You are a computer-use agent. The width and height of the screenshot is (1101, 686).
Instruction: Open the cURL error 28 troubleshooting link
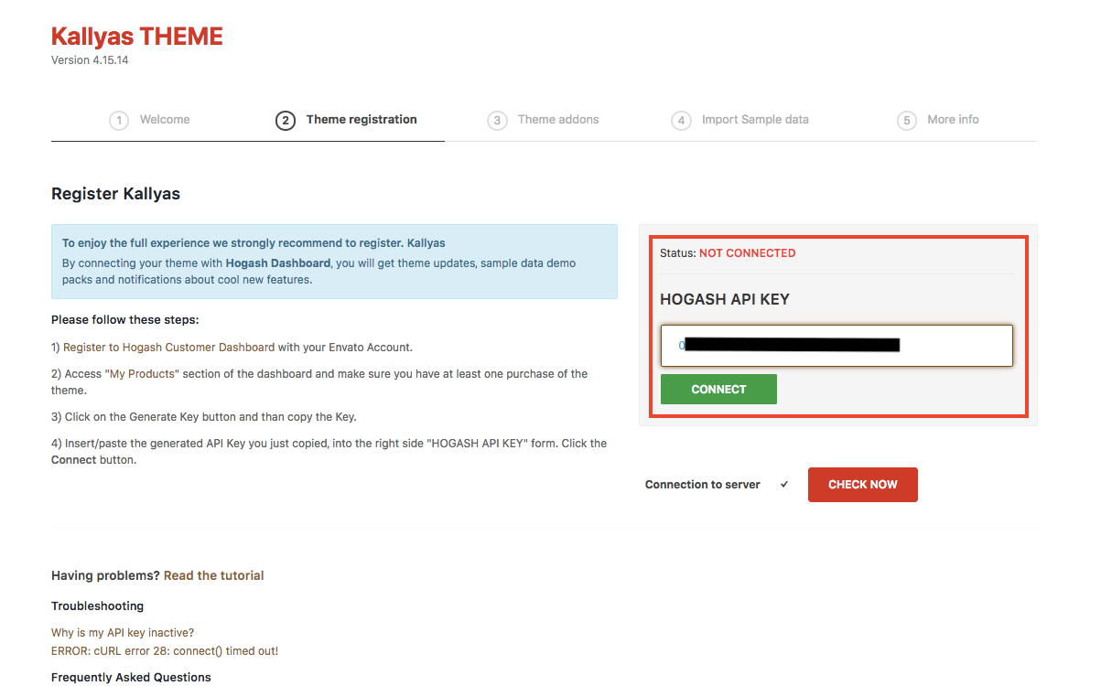pos(165,651)
